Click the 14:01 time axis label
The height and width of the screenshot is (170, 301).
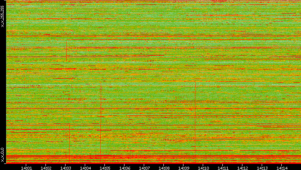click(x=26, y=168)
